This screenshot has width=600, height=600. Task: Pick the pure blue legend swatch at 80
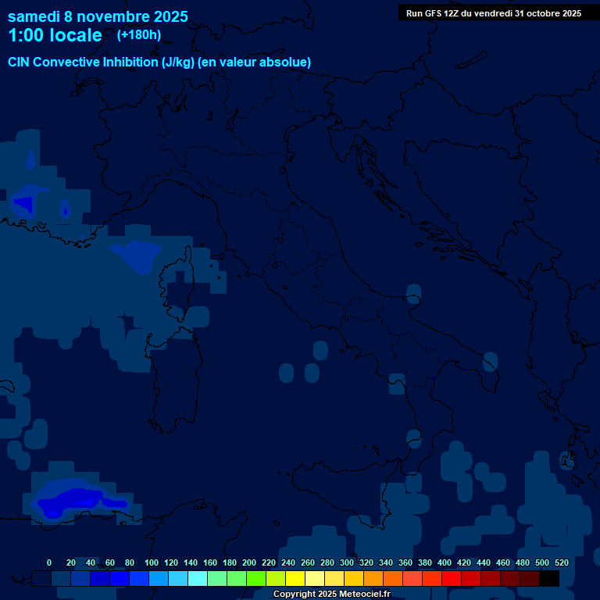pyautogui.click(x=139, y=579)
